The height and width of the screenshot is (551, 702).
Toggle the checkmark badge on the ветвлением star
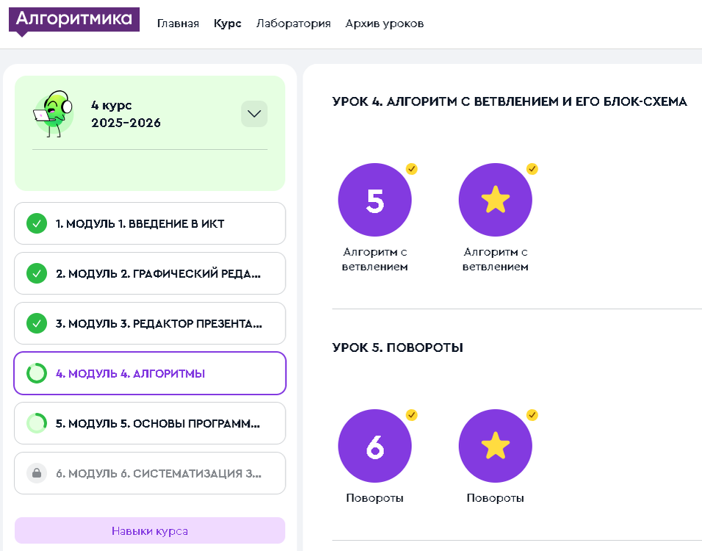point(532,169)
